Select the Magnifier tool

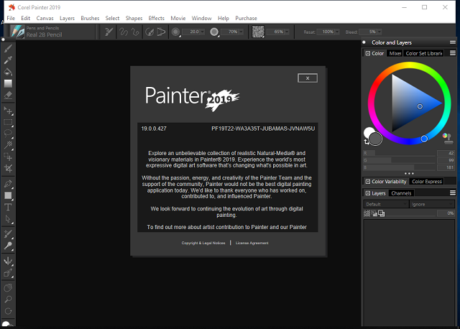(8, 300)
